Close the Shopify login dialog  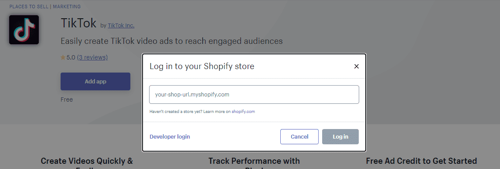coord(357,66)
